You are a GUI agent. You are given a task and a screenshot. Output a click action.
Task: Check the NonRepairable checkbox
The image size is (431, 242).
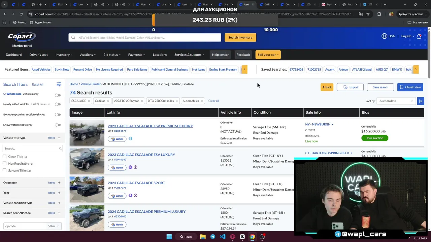coord(4,163)
